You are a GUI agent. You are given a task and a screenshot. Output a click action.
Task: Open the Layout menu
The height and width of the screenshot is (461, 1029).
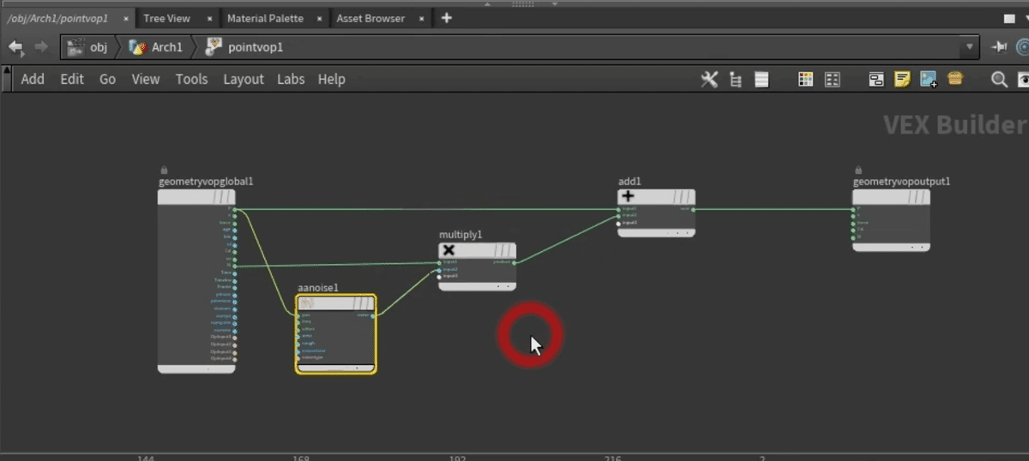point(244,79)
